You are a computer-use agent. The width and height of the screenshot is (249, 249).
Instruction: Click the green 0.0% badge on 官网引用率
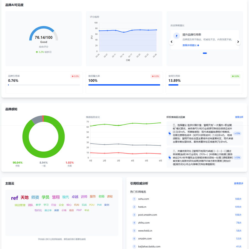235,76
